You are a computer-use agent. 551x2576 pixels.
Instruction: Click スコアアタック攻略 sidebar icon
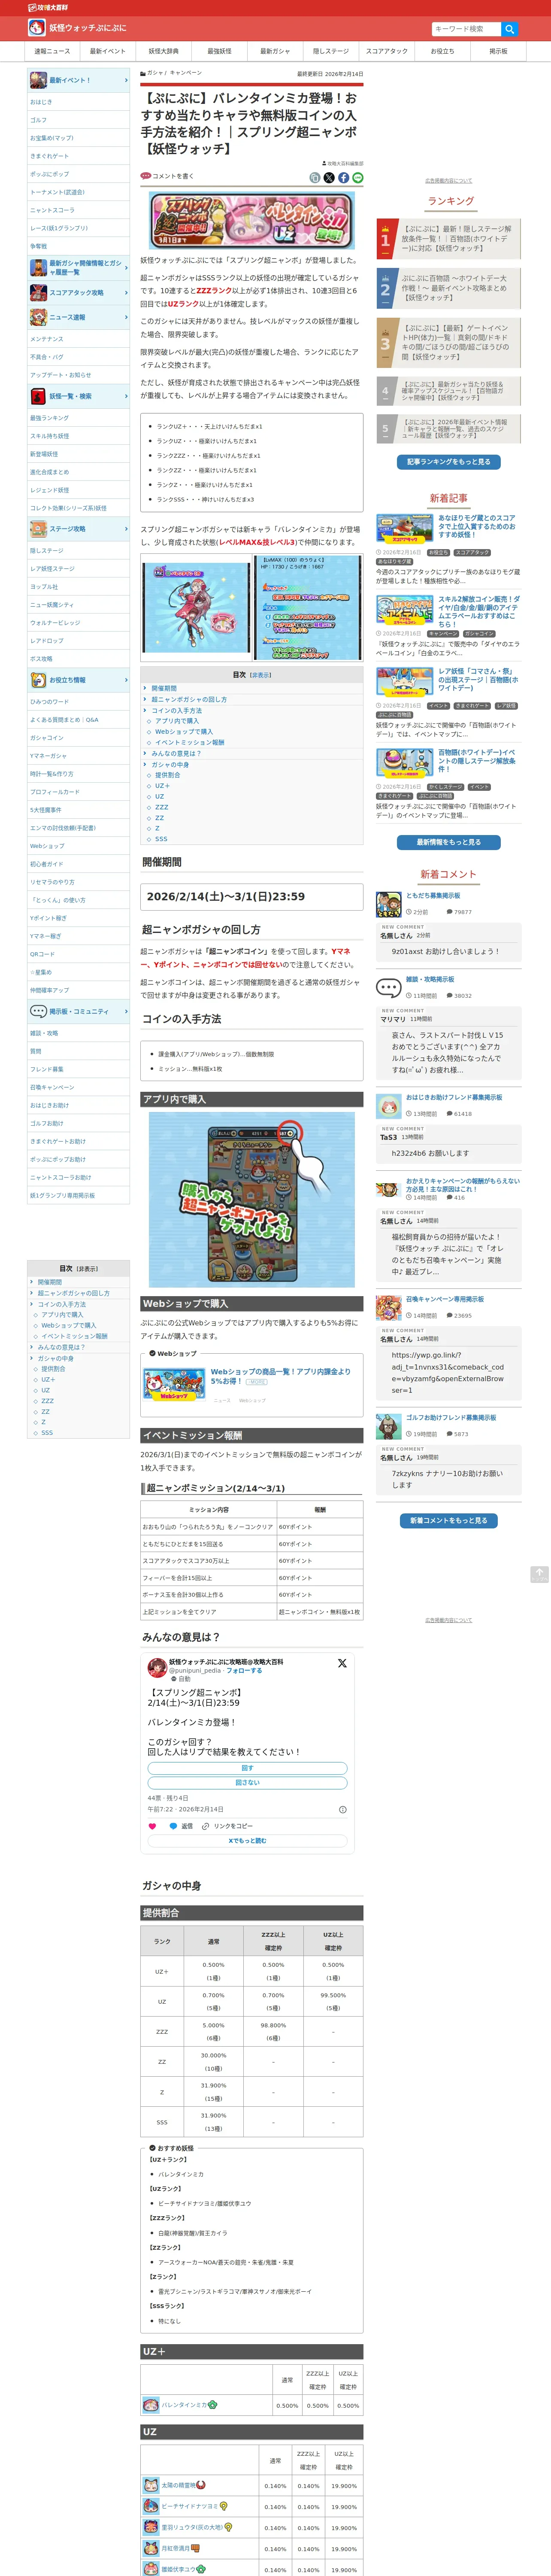[x=38, y=293]
